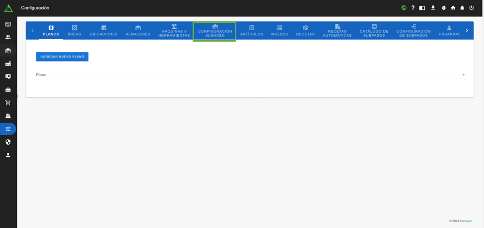Open the manual book icon
The image size is (484, 228).
(x=422, y=8)
